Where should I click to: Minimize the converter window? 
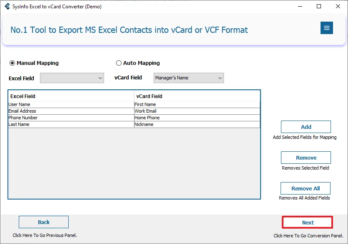299,6
